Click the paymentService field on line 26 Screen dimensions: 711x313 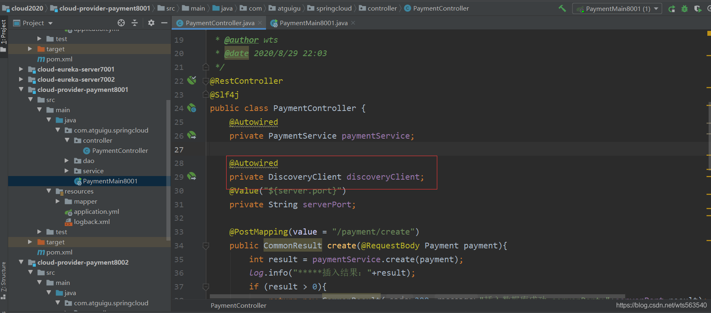(x=375, y=136)
